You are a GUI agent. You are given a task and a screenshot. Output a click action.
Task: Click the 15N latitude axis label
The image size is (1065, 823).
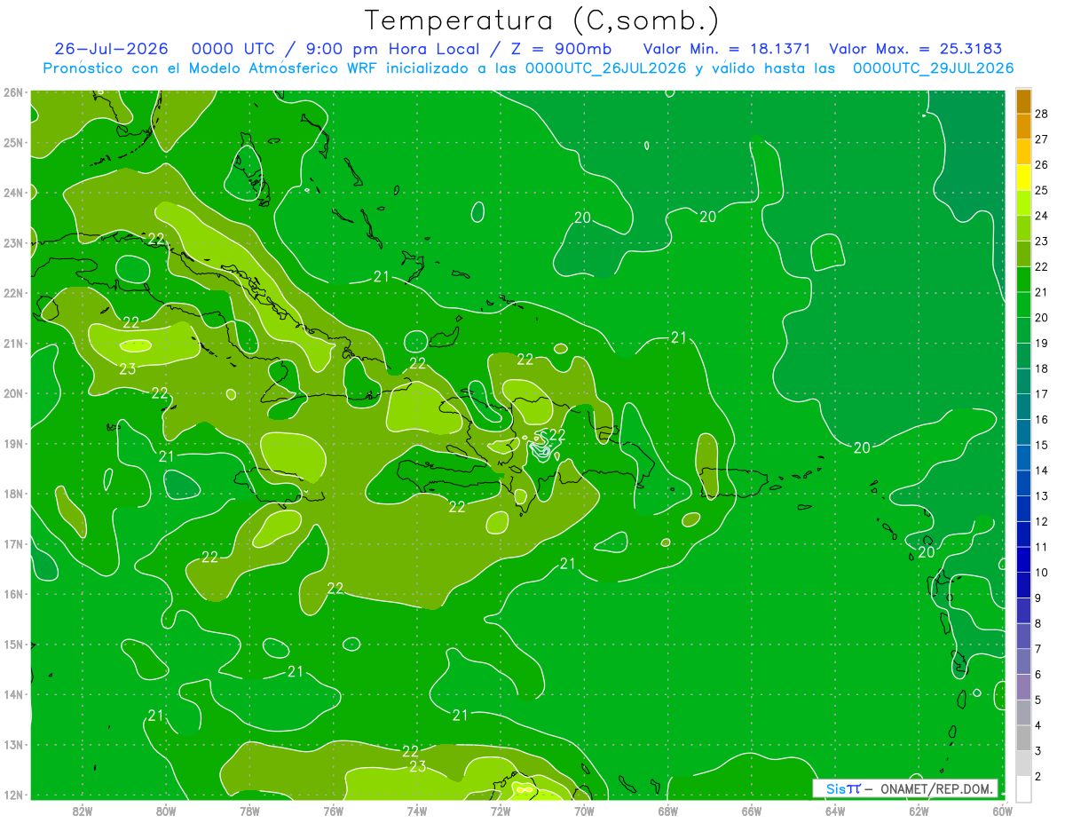click(x=12, y=645)
